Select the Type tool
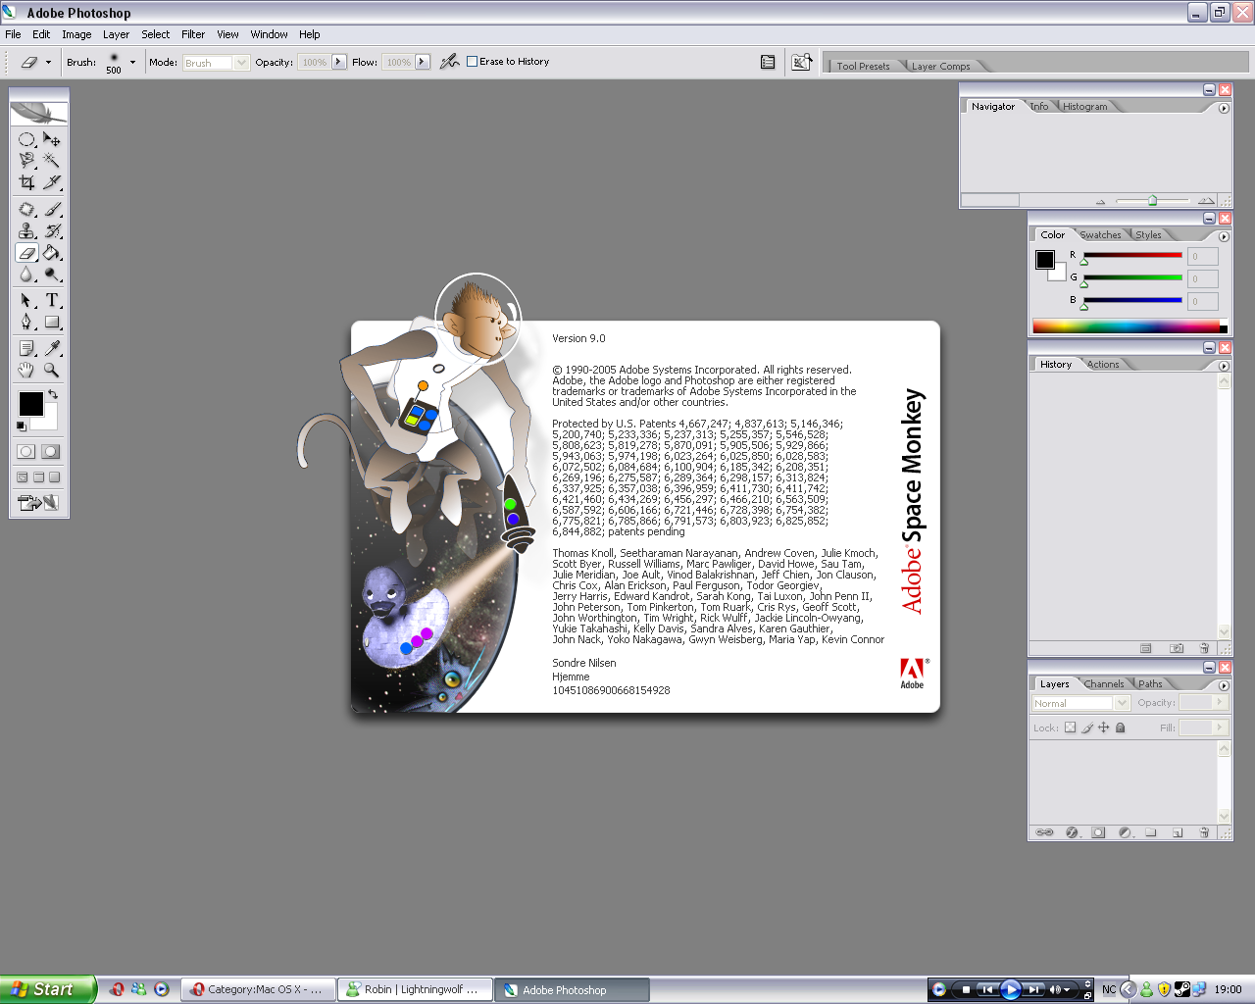 coord(52,300)
